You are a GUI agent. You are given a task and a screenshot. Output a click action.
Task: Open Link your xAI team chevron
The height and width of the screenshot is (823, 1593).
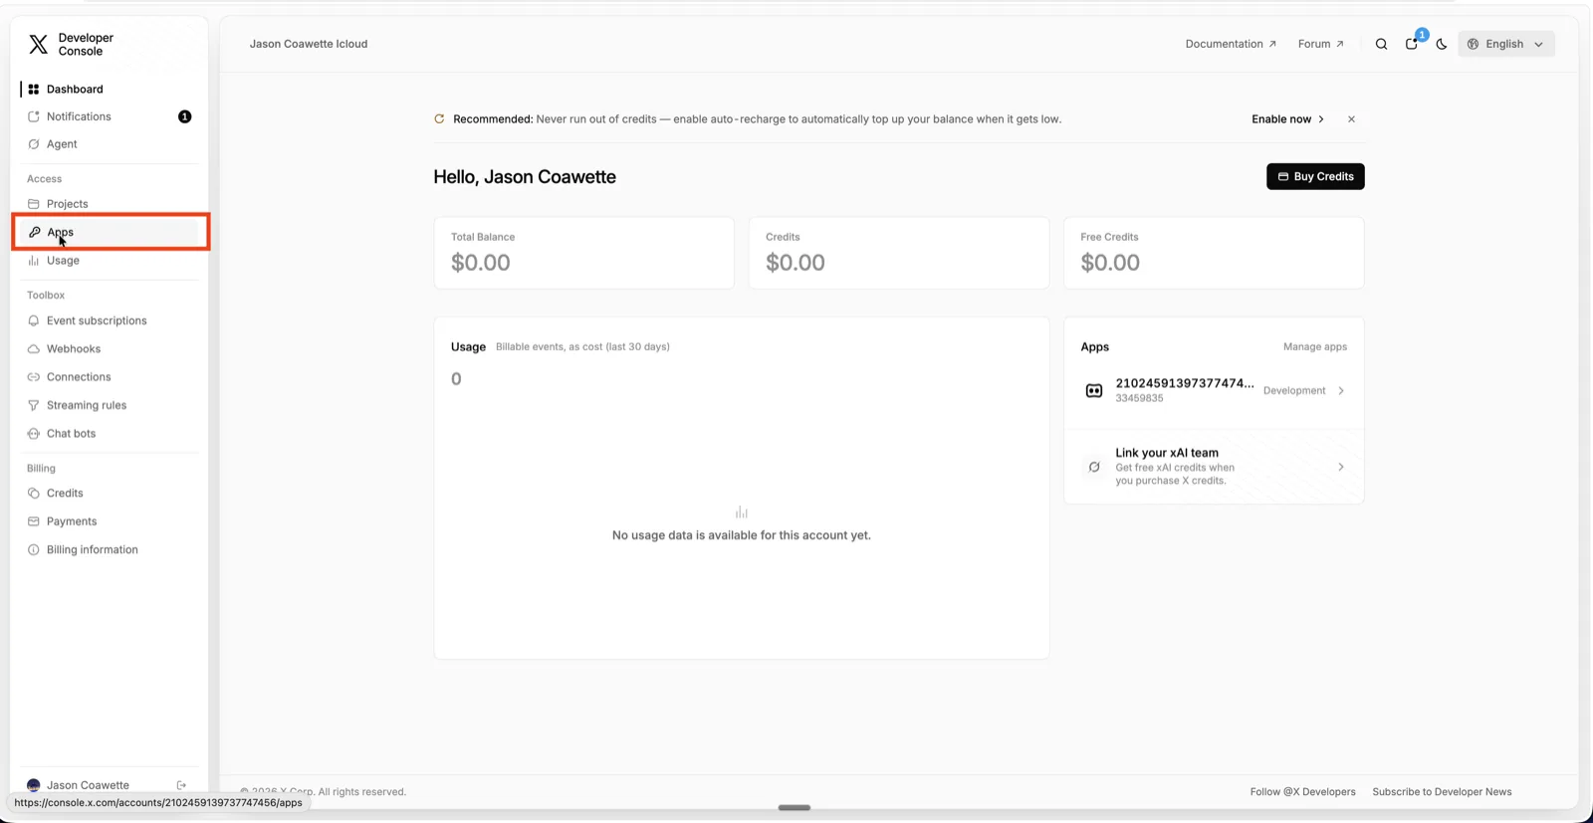1341,467
